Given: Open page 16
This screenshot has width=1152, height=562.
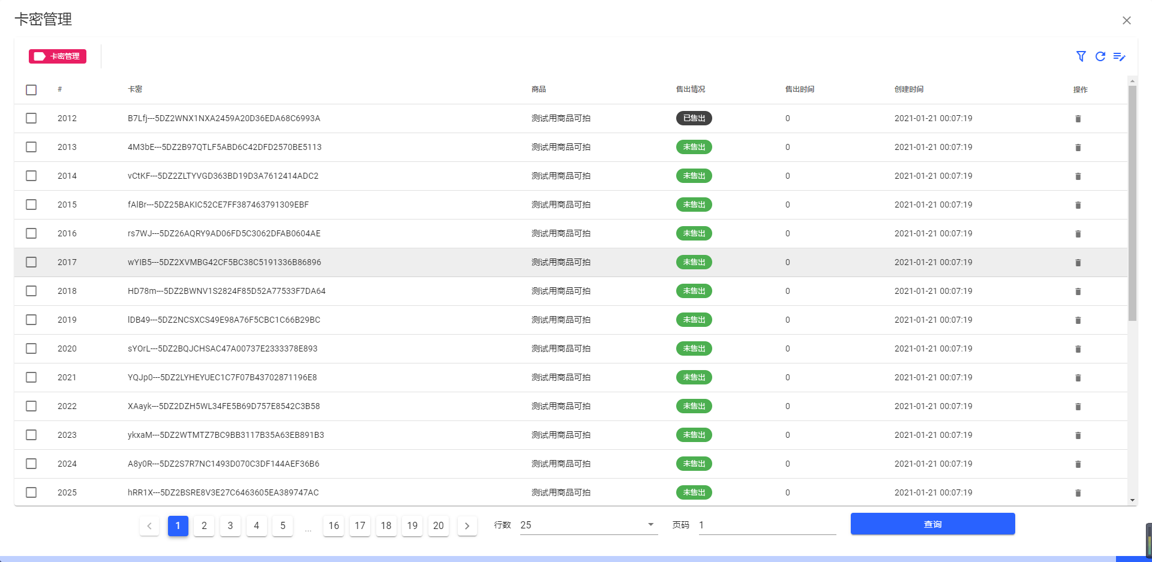Looking at the screenshot, I should 334,526.
